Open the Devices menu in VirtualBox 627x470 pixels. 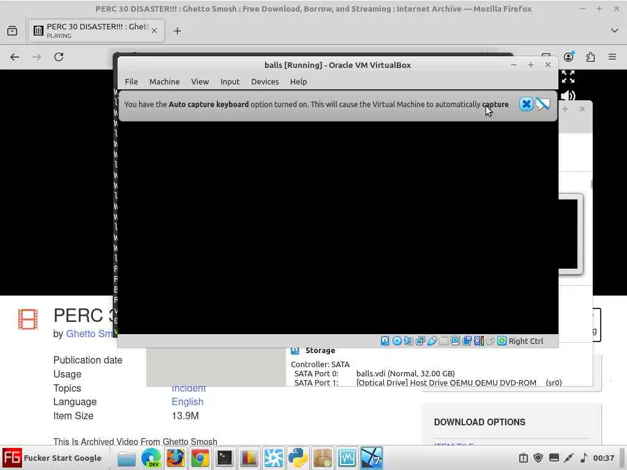265,81
